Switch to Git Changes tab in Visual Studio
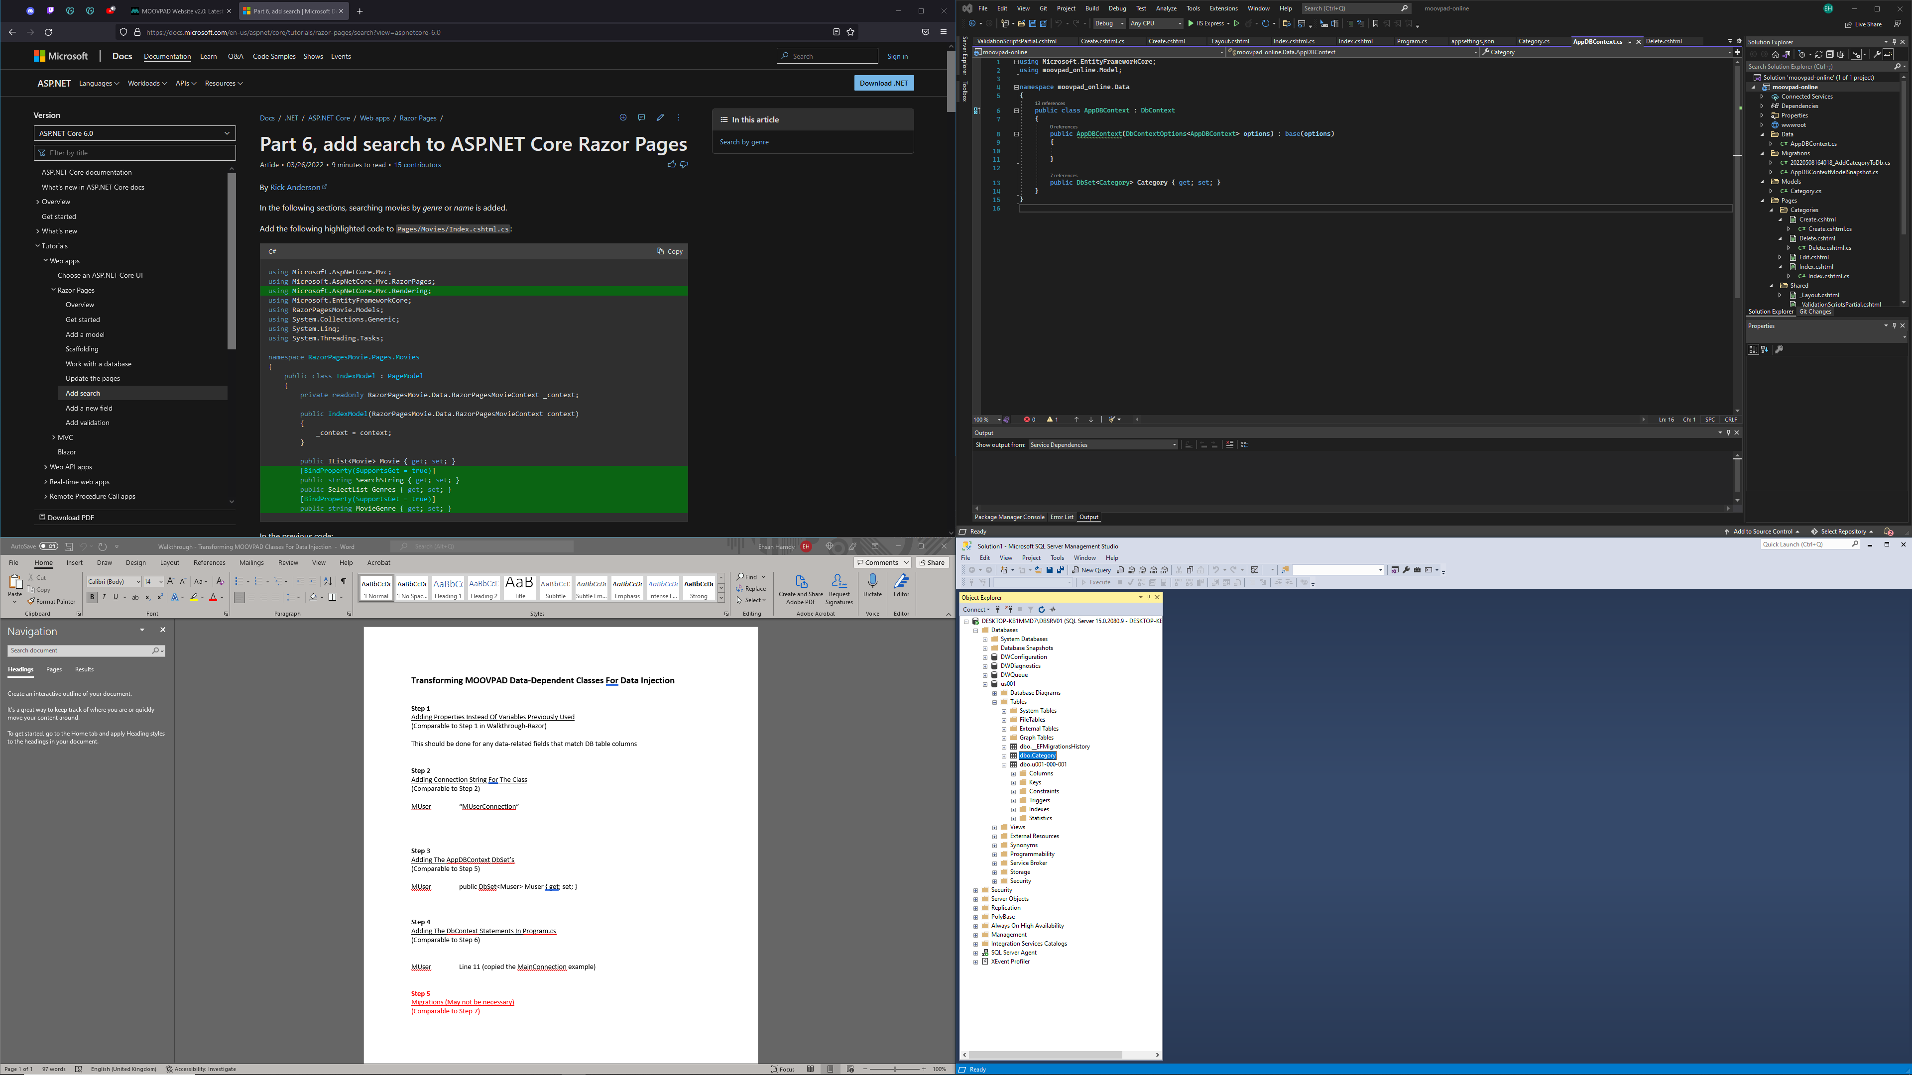The image size is (1912, 1075). pyautogui.click(x=1815, y=312)
